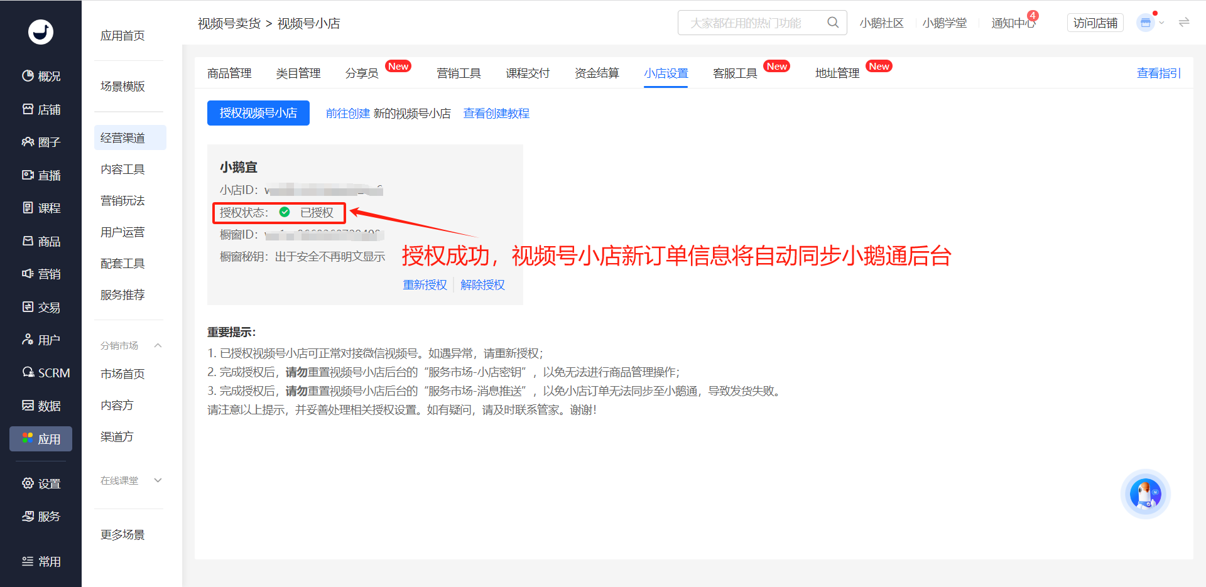Open 更多场景 in secondary menu
Image resolution: width=1206 pixels, height=587 pixels.
[122, 534]
